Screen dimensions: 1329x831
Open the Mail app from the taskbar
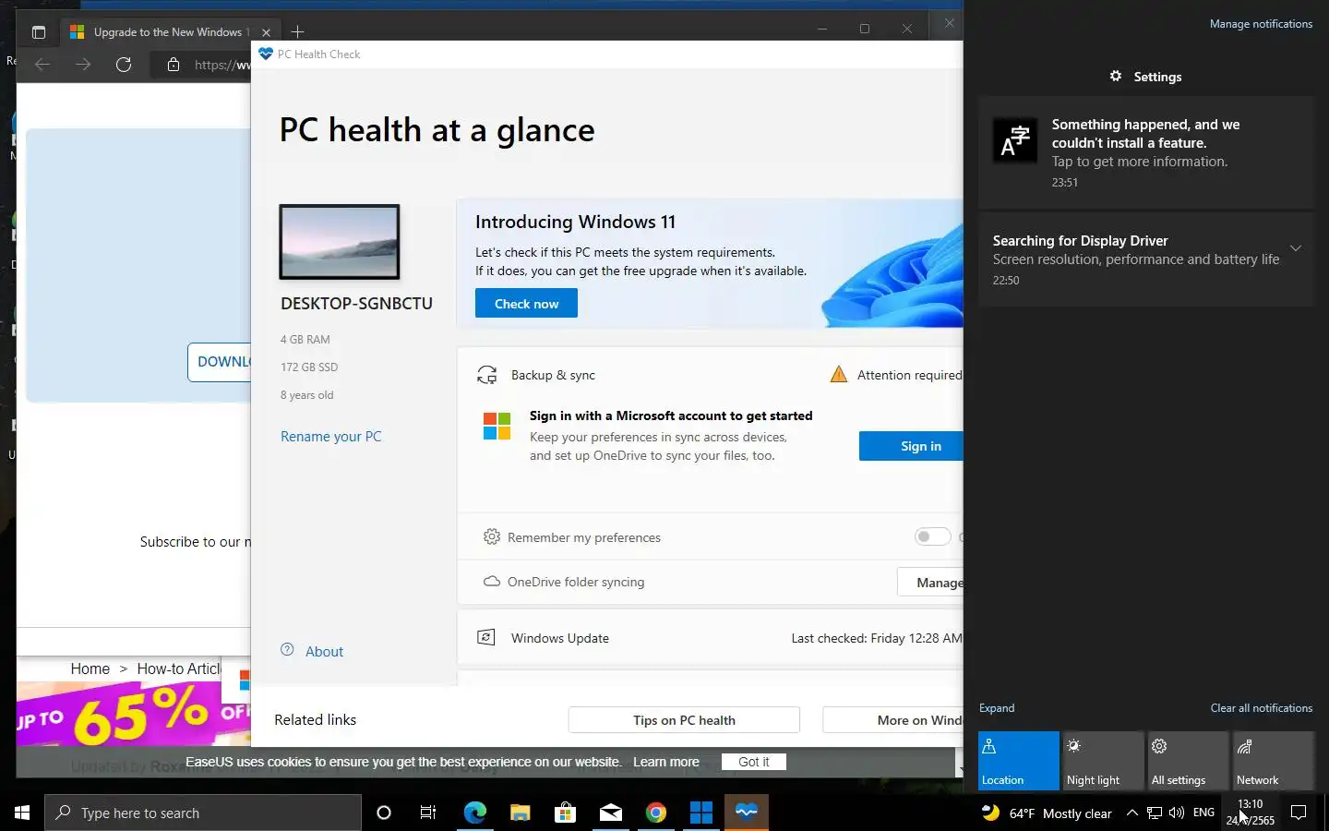coord(611,813)
